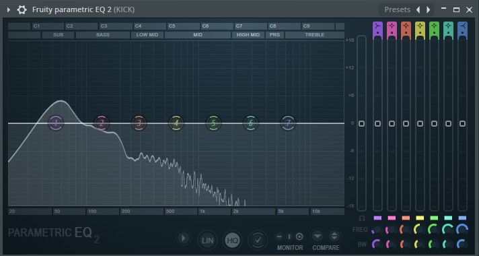Screen dimensions: 479x256
Task: Click the blue band 7 filter-type icon
Action: [x=462, y=30]
